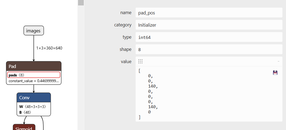Select the Conv node header
This screenshot has width=286, height=130.
click(x=34, y=98)
